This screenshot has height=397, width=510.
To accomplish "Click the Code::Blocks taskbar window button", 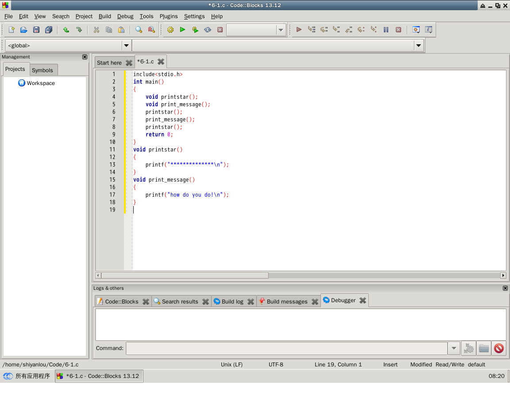I will pyautogui.click(x=99, y=376).
